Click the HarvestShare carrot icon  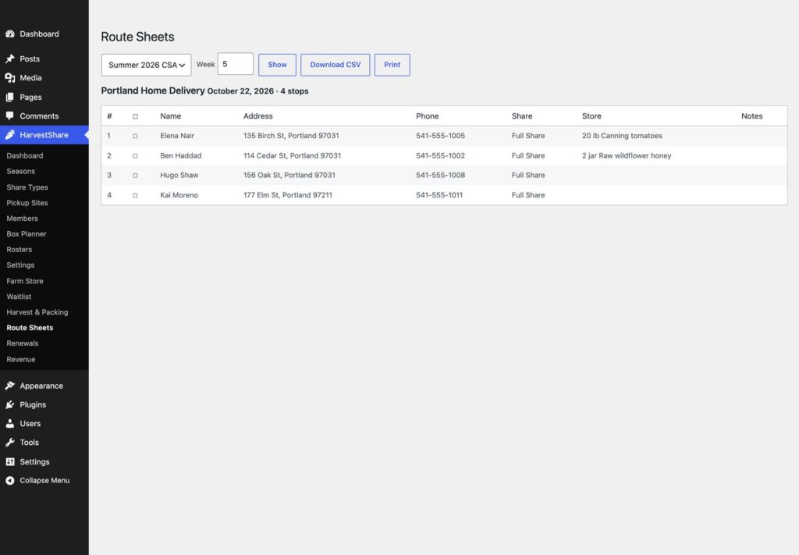click(x=9, y=134)
